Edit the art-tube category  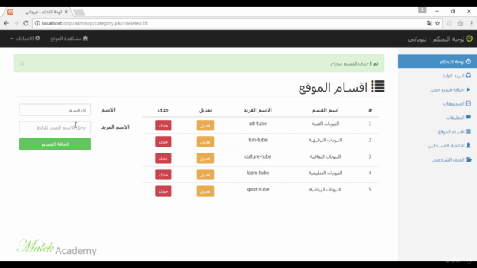205,125
